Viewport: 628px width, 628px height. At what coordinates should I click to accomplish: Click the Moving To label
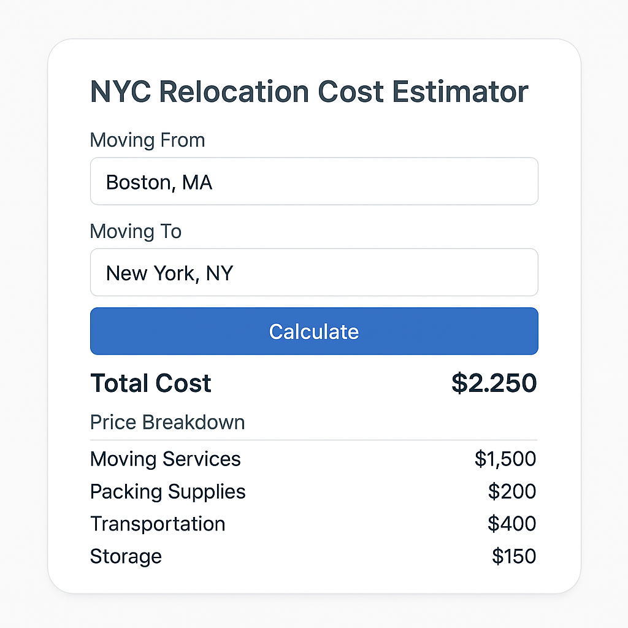[136, 231]
